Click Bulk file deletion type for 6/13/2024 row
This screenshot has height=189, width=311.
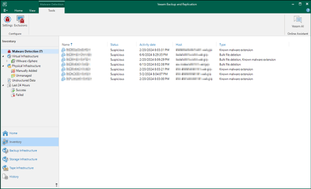tap(230, 64)
